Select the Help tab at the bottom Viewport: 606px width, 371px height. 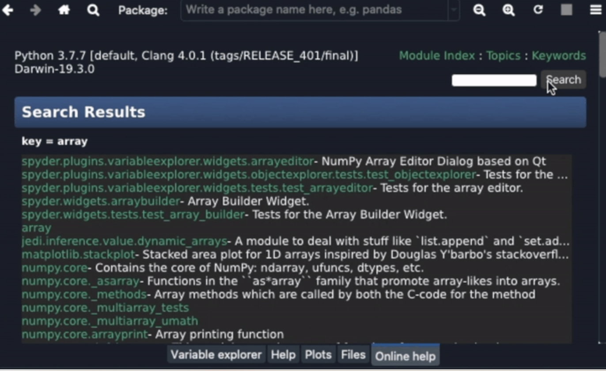tap(283, 354)
